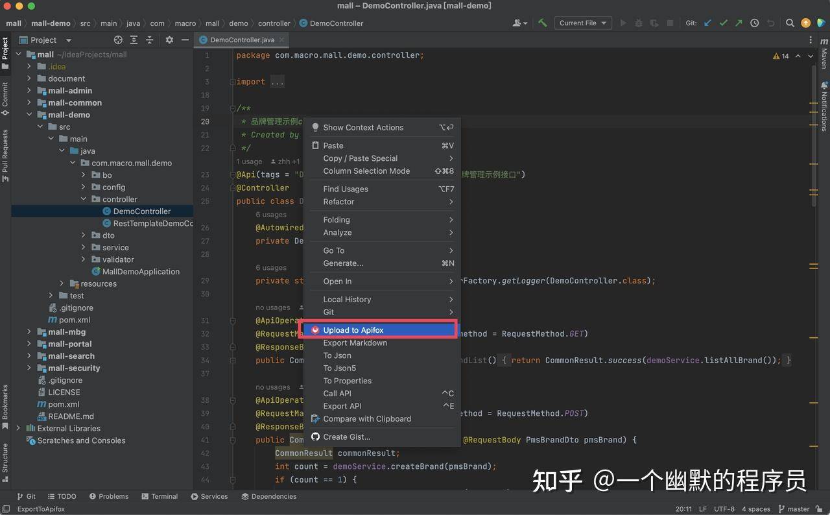Open Problems tool window at bottom
This screenshot has width=830, height=515.
pyautogui.click(x=108, y=496)
